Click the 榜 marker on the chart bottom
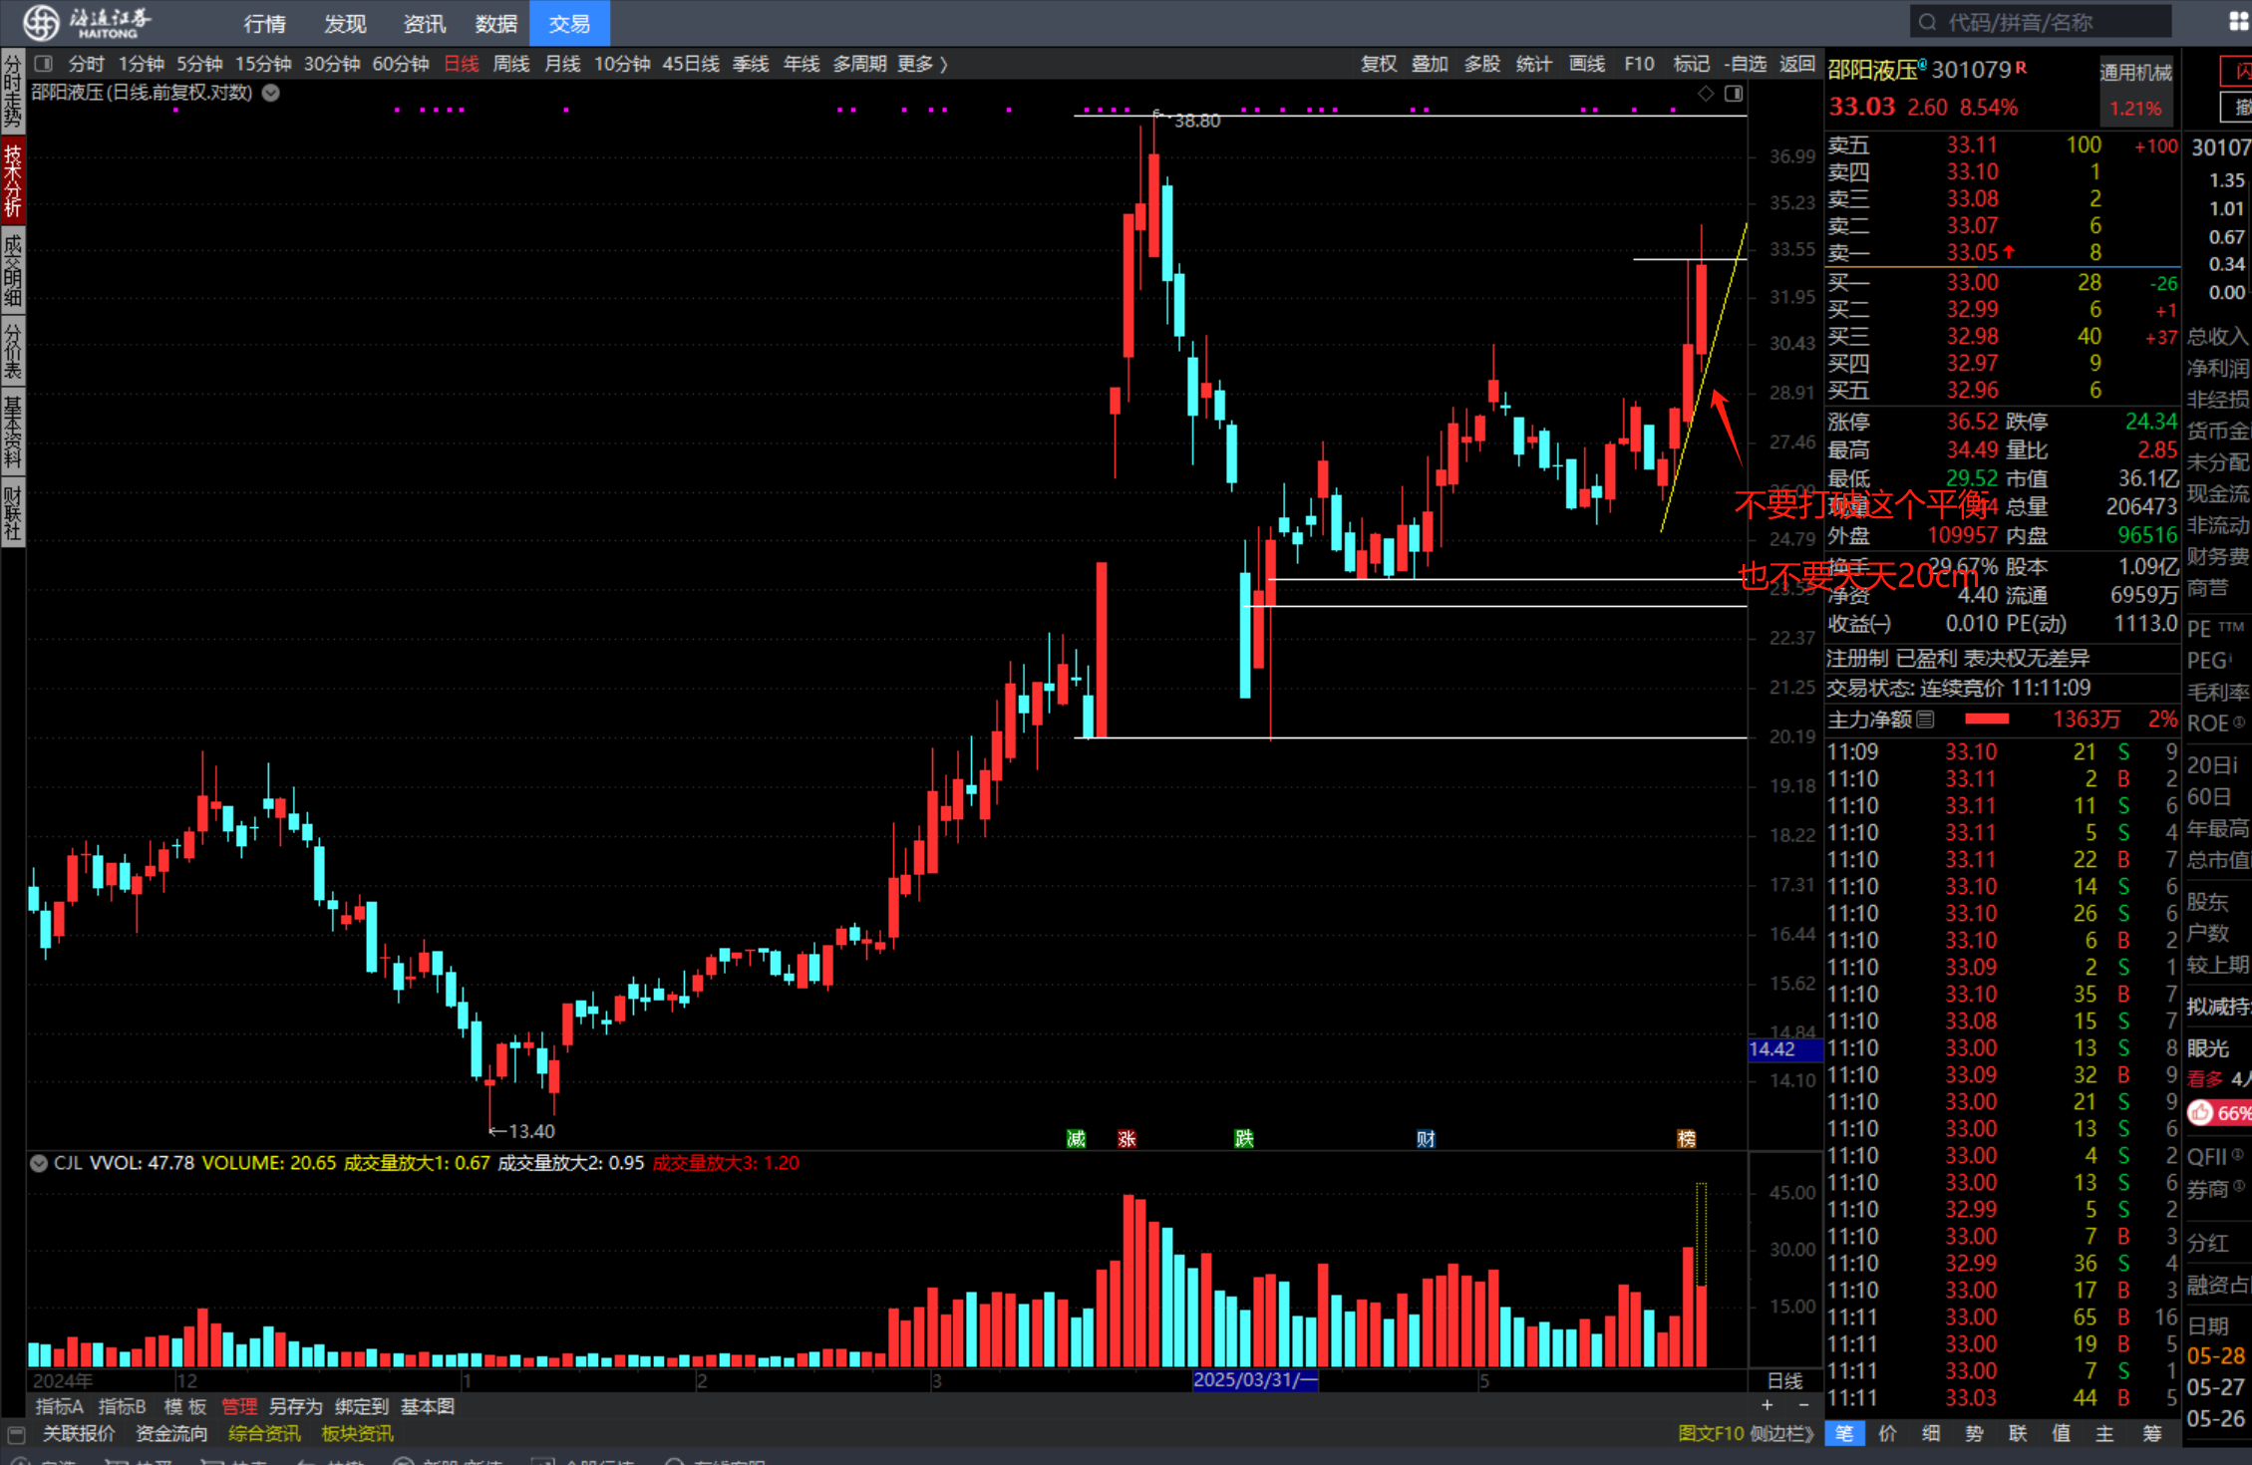Viewport: 2252px width, 1465px height. click(1686, 1138)
